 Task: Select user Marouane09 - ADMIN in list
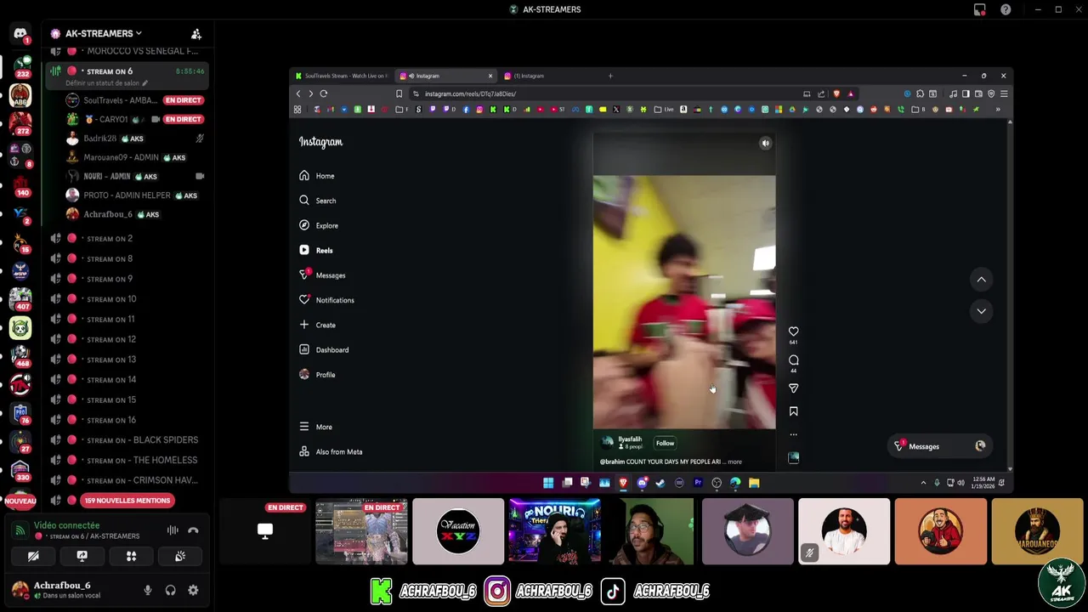[x=136, y=157]
